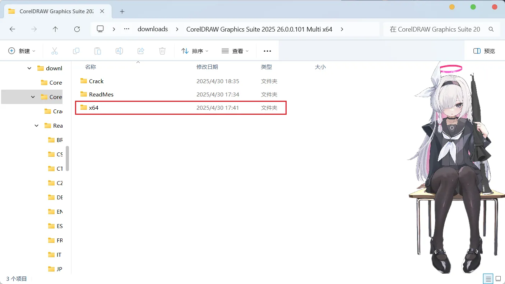Screen dimensions: 505x284
Task: Switch to details view layout icon
Action: point(488,279)
